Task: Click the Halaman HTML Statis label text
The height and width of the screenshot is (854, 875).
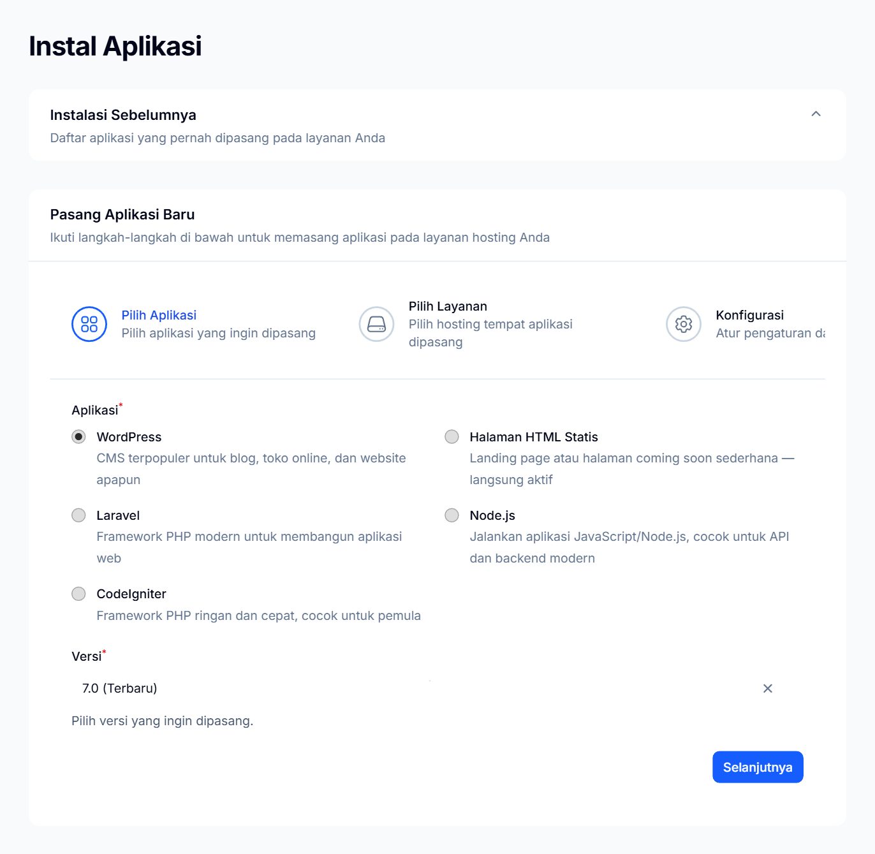Action: click(x=534, y=437)
